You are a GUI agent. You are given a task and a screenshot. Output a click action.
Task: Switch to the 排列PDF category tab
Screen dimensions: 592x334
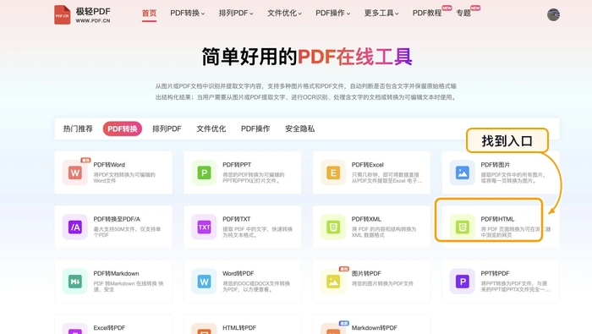click(167, 129)
